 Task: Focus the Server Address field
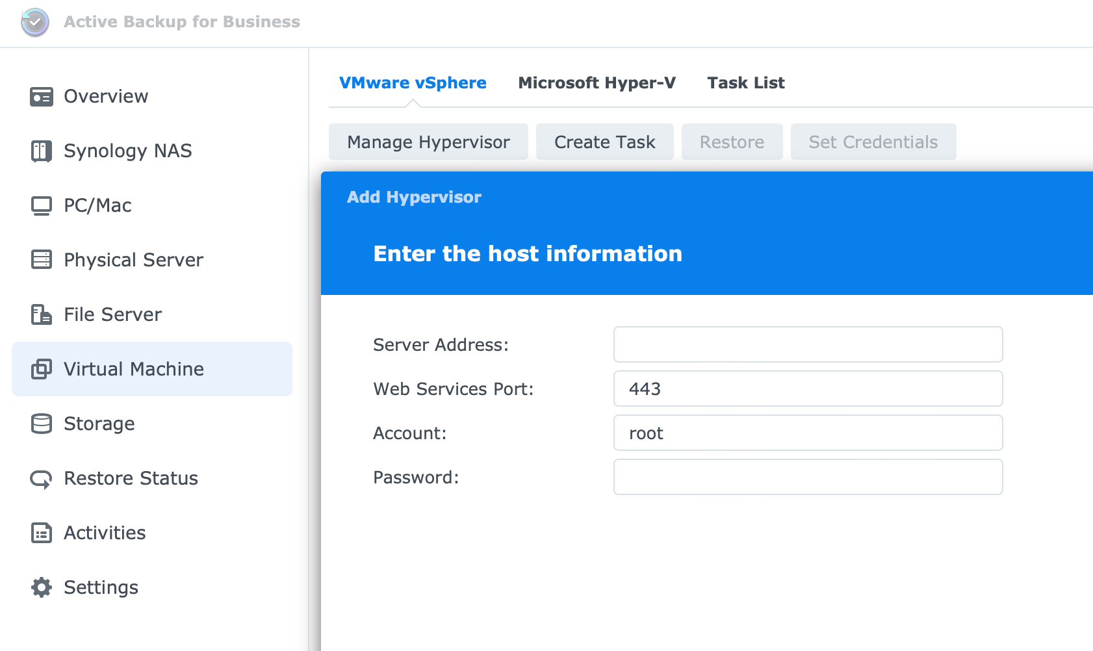pyautogui.click(x=808, y=344)
